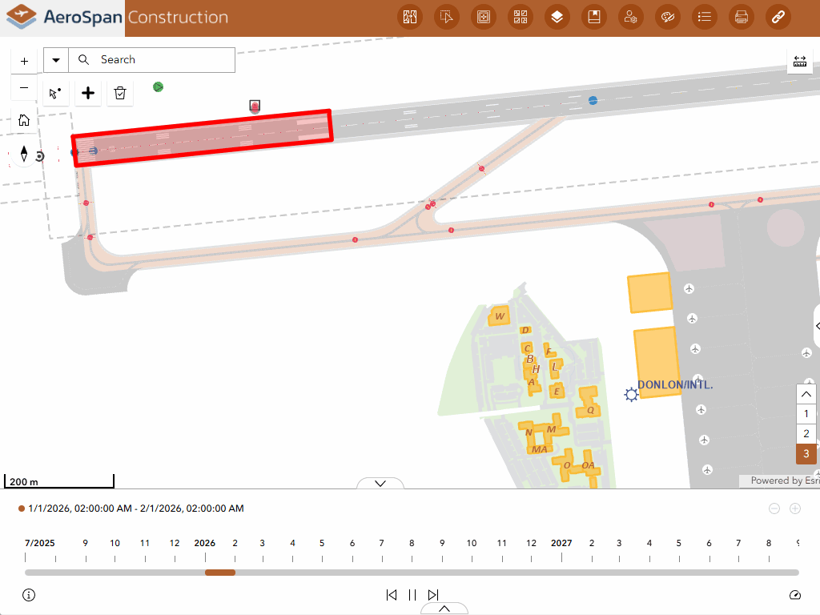Step to the previous time interval
Image resolution: width=820 pixels, height=615 pixels.
pos(391,595)
